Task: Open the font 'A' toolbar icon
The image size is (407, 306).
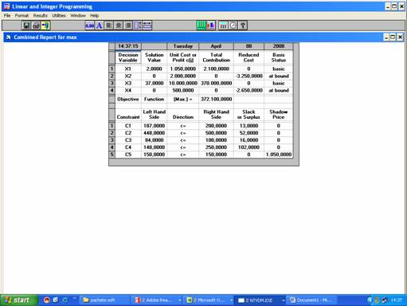Action: (x=100, y=25)
